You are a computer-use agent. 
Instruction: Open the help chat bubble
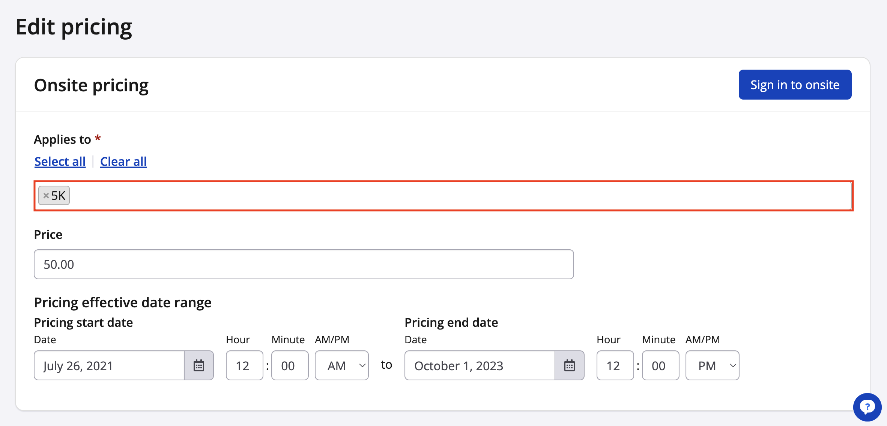tap(867, 407)
